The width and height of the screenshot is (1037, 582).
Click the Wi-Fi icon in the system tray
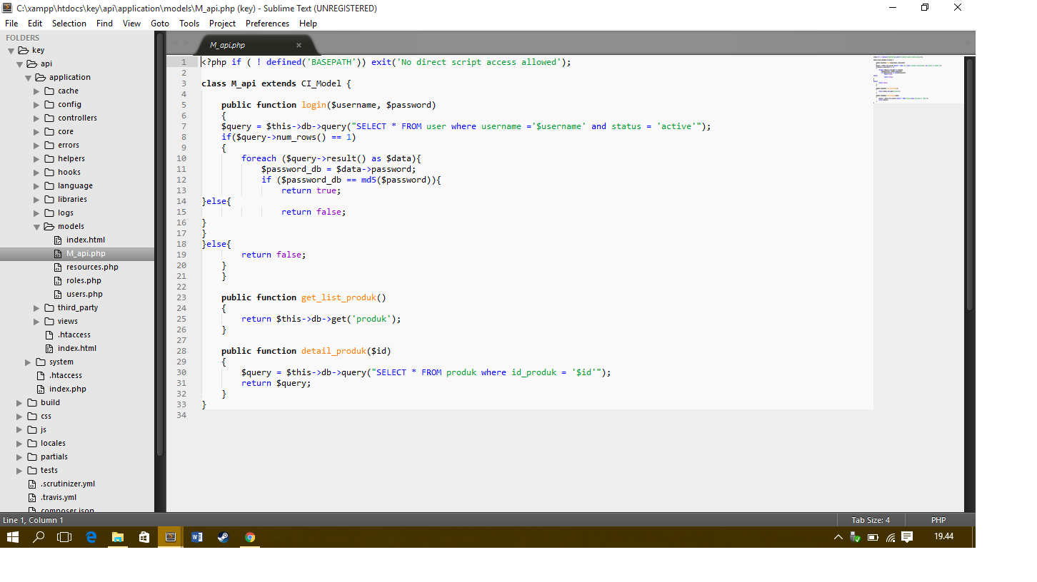(x=890, y=536)
